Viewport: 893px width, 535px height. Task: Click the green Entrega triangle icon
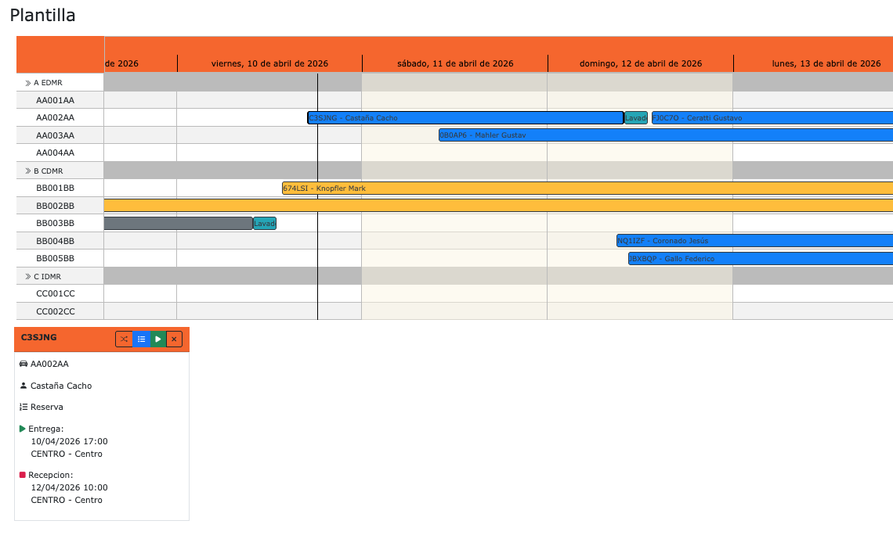pyautogui.click(x=22, y=429)
